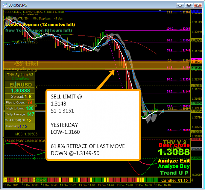Image resolution: width=205 pixels, height=190 pixels.
Task: Click the #21715370 sell limit order label
Action: [18, 69]
